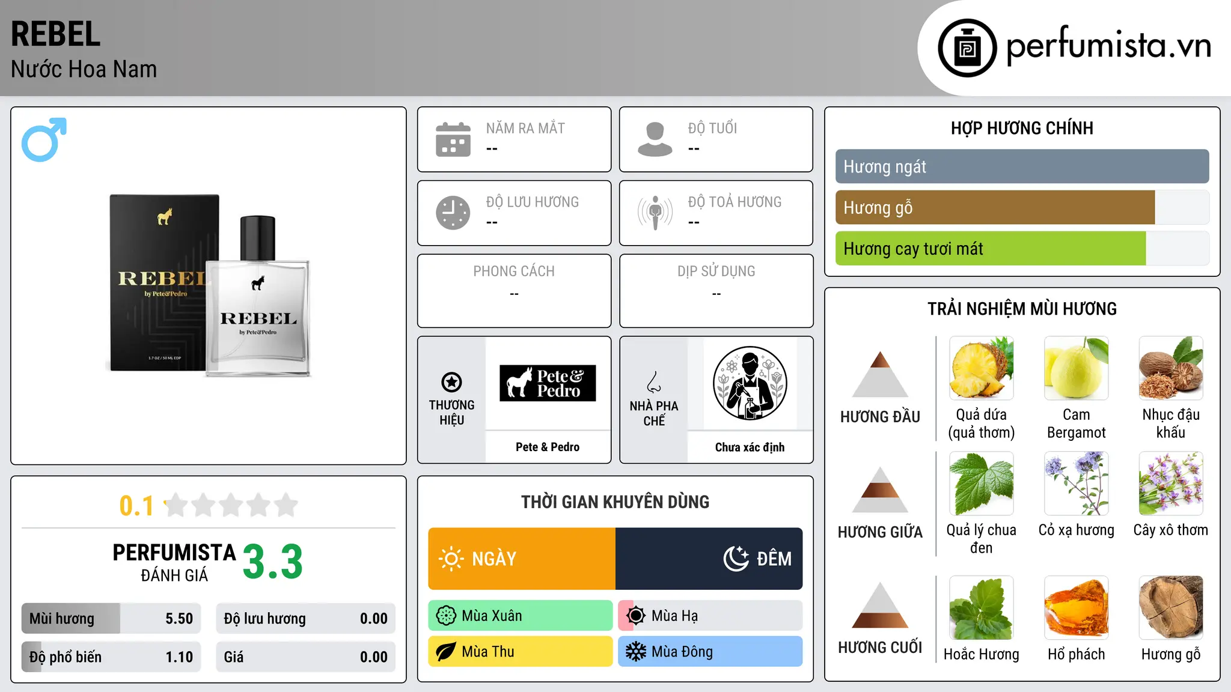The height and width of the screenshot is (692, 1231).
Task: Click the Pete & Pedro brand name link
Action: [x=548, y=447]
